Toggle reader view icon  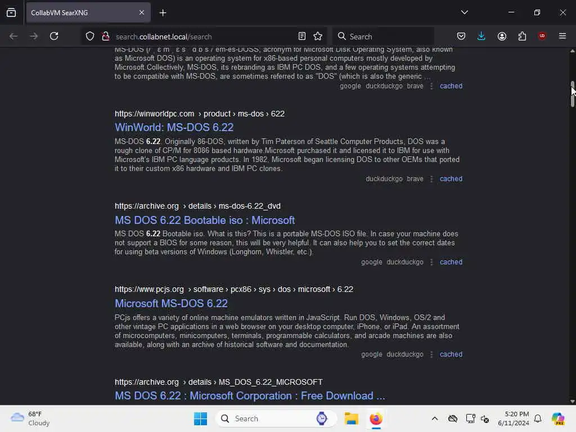[x=302, y=37]
